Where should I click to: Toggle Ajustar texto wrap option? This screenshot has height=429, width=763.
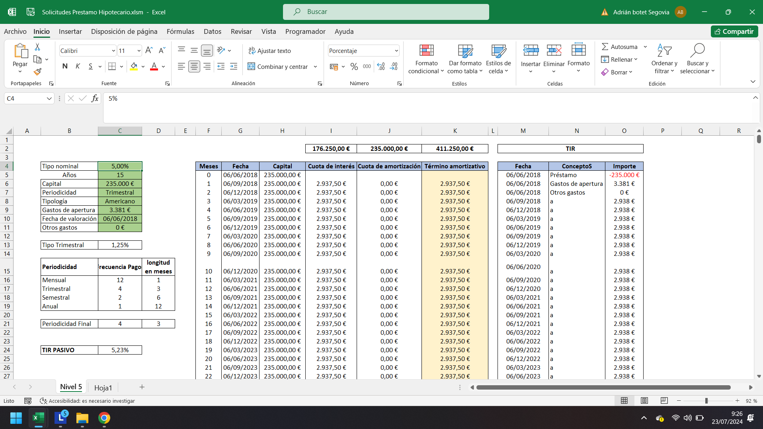click(x=269, y=51)
